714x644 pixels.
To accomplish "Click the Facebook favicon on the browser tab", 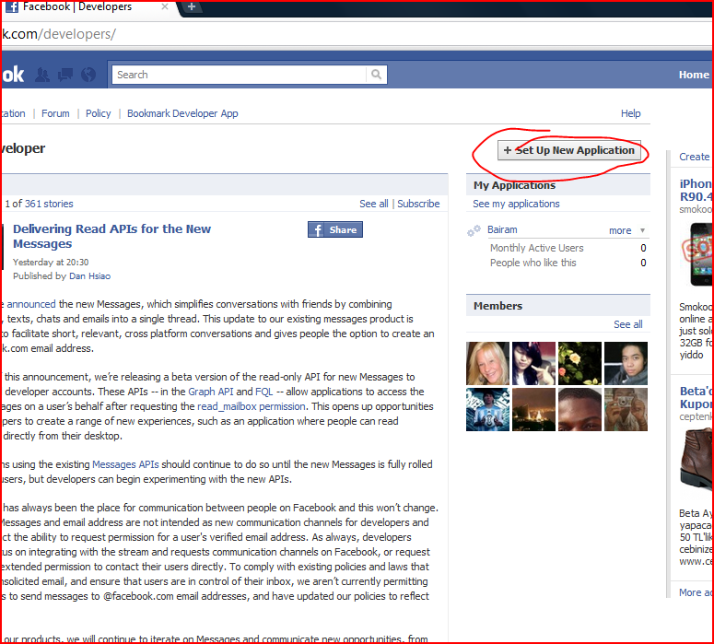I will [11, 6].
